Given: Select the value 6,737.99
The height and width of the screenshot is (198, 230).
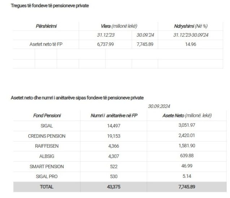Looking at the screenshot, I should [x=106, y=45].
